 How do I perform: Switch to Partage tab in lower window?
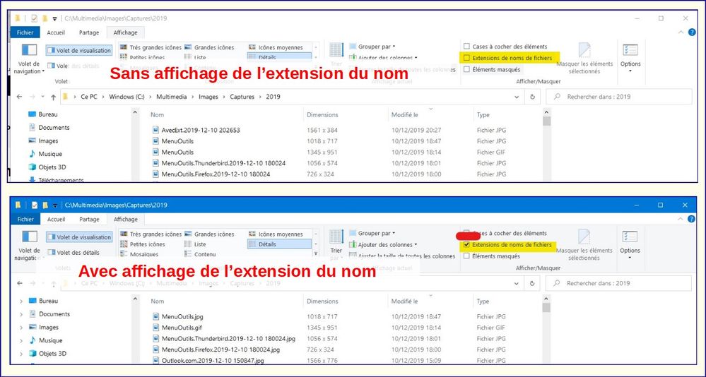[x=89, y=219]
